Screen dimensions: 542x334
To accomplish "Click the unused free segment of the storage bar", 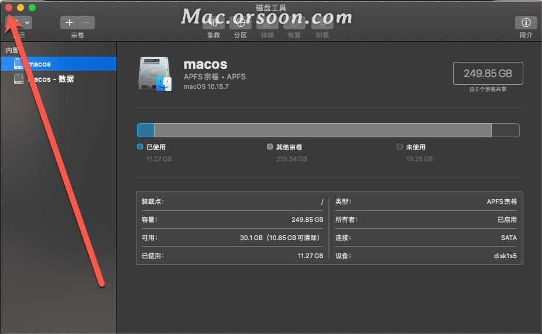I will coord(505,130).
